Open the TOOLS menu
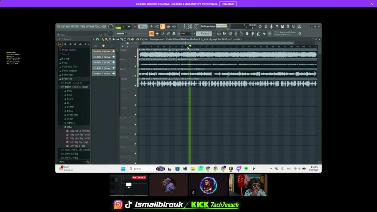Image resolution: width=377 pixels, height=212 pixels. point(97,26)
